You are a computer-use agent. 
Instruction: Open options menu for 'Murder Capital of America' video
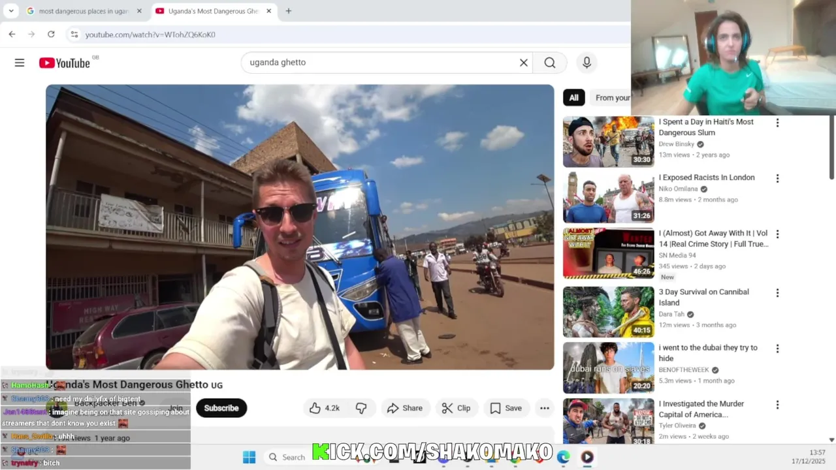coord(777,405)
